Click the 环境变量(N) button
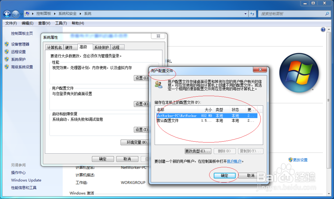This screenshot has width=334, height=199. click(x=135, y=142)
